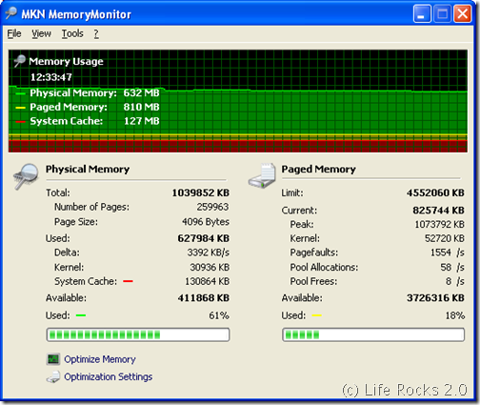The height and width of the screenshot is (405, 480).
Task: Click the green Physical Memory graph legend line
Action: [x=20, y=93]
